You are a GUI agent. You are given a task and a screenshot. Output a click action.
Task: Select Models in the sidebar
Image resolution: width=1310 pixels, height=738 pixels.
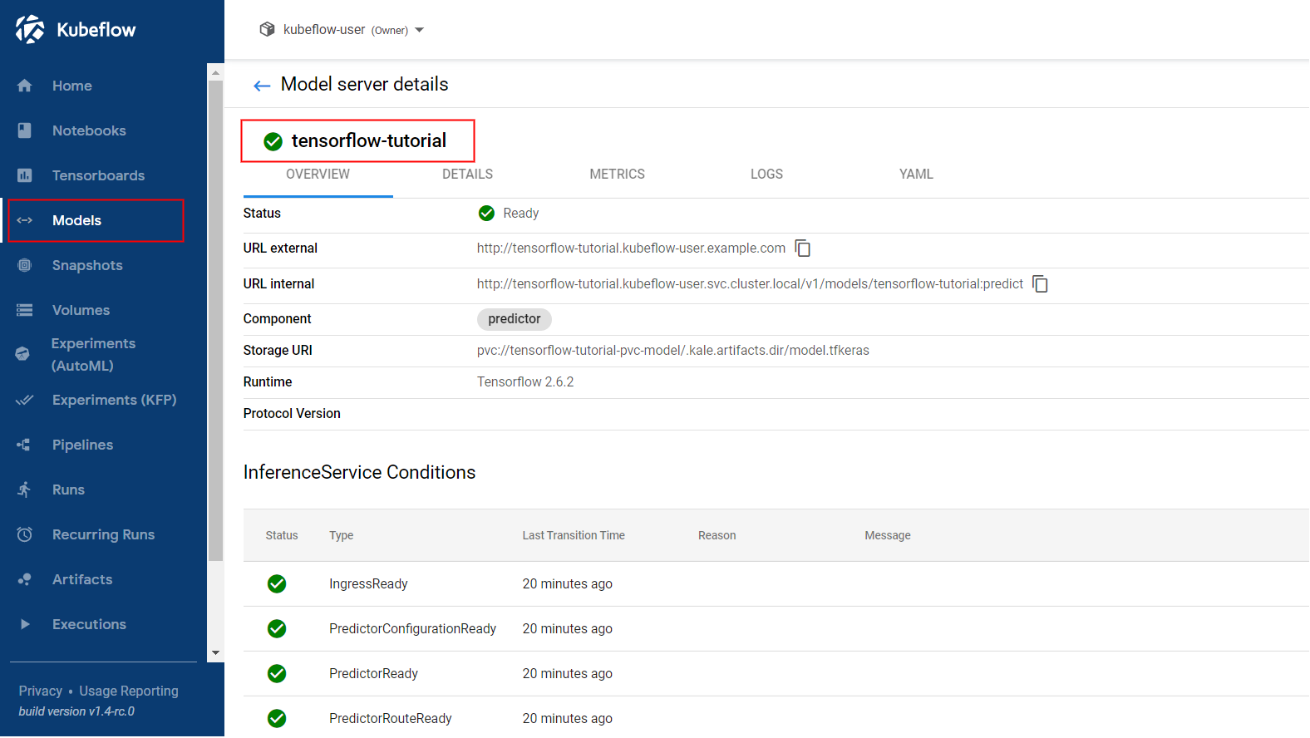tap(76, 220)
